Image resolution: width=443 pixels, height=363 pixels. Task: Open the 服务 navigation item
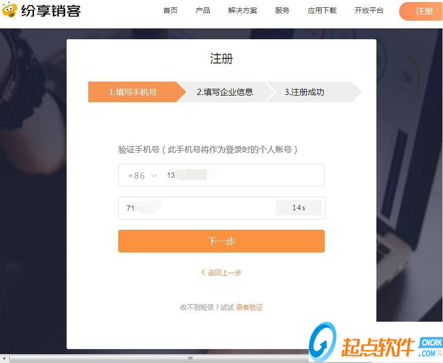click(282, 11)
